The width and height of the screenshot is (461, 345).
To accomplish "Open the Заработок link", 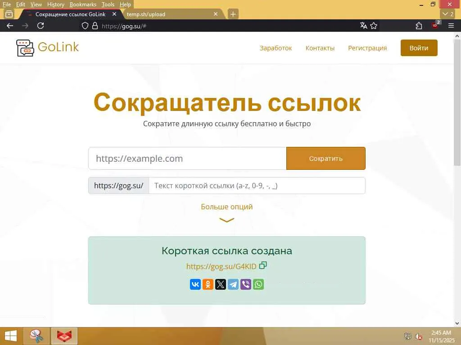I will point(276,48).
